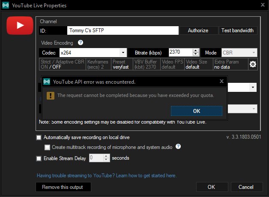Screen dimensions: 269x197
Task: Click XSplit icon in Properties title bar
Action: 6,5
